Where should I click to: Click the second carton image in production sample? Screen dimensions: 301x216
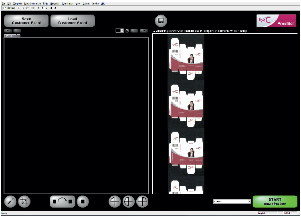(186, 106)
